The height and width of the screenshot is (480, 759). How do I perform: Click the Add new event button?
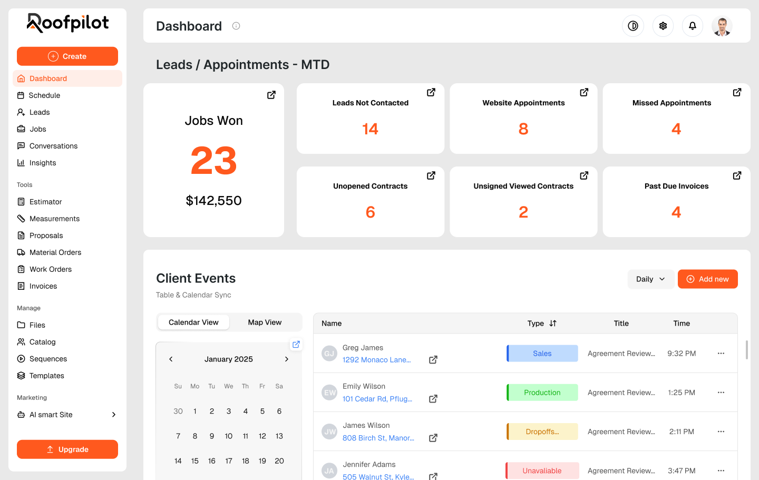tap(708, 279)
